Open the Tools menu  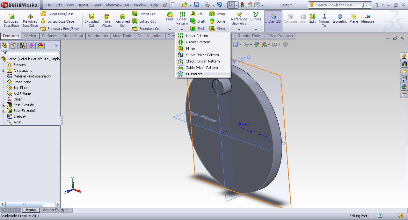point(97,5)
